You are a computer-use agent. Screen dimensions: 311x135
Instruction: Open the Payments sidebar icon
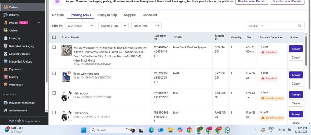point(5,69)
